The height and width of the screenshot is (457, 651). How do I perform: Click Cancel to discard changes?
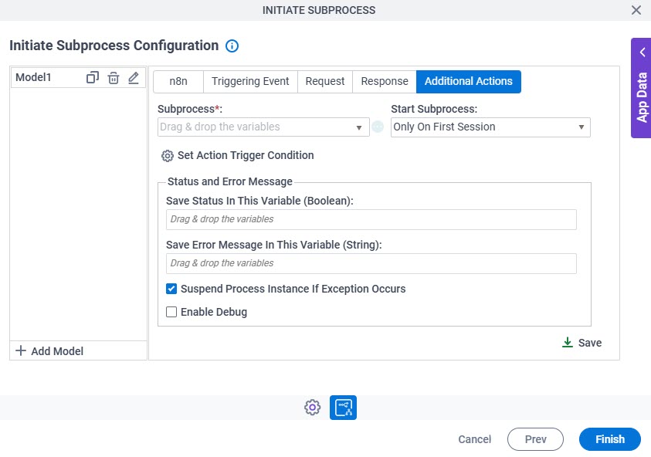475,439
